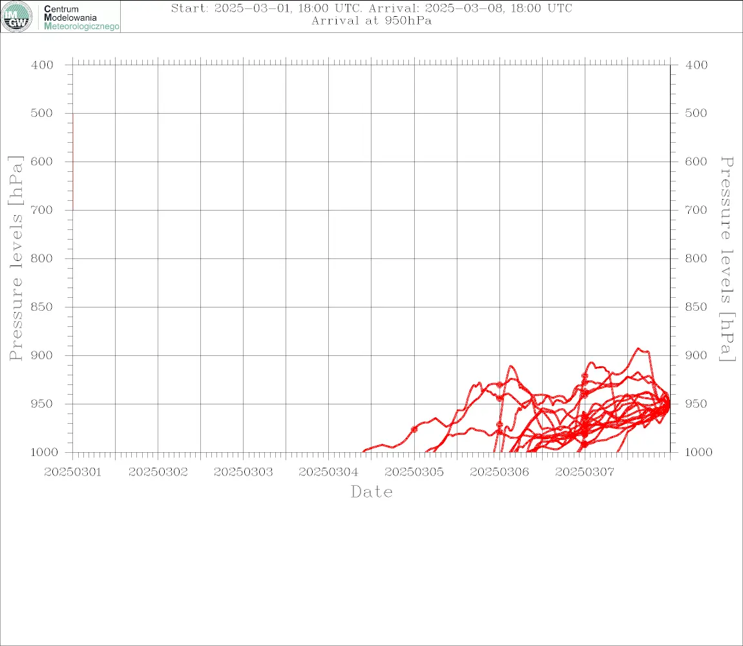Image resolution: width=743 pixels, height=646 pixels.
Task: Click the left axis 850 label
Action: pos(42,307)
